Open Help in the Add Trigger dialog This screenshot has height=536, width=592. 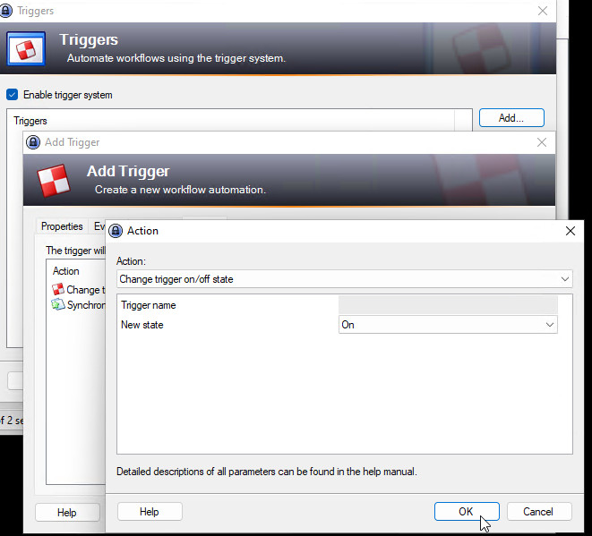pos(67,512)
